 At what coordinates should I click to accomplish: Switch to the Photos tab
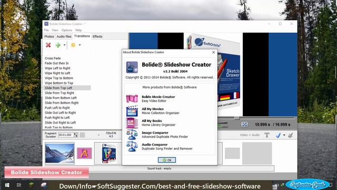point(49,36)
